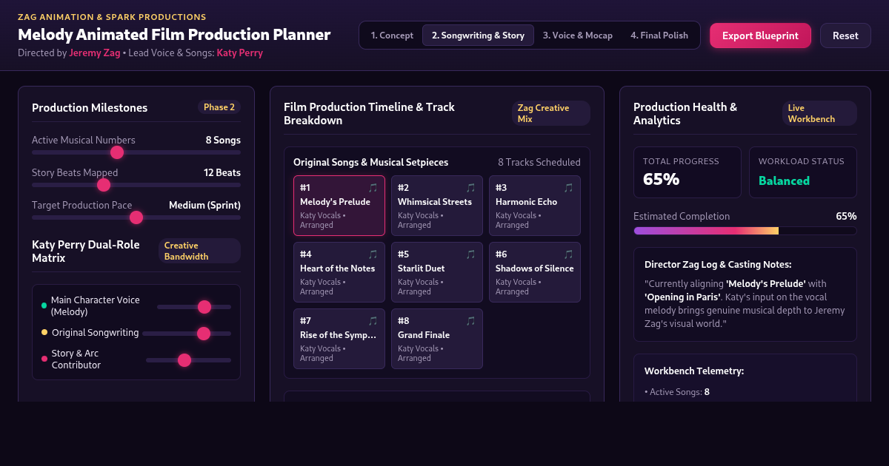The width and height of the screenshot is (889, 466).
Task: Click the Workbench Telemetry heading
Action: coord(694,371)
